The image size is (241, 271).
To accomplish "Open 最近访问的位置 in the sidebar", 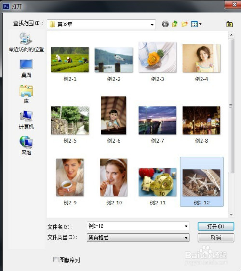I will [26, 42].
